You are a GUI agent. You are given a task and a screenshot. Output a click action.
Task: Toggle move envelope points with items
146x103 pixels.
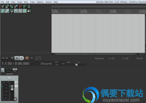coord(16,11)
